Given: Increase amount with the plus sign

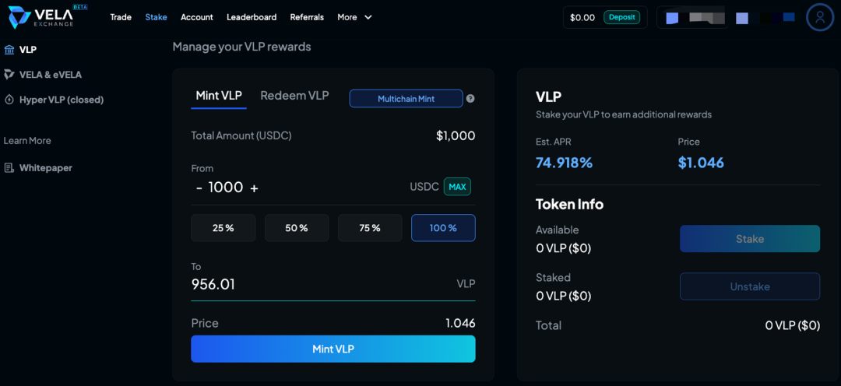Looking at the screenshot, I should pos(254,188).
